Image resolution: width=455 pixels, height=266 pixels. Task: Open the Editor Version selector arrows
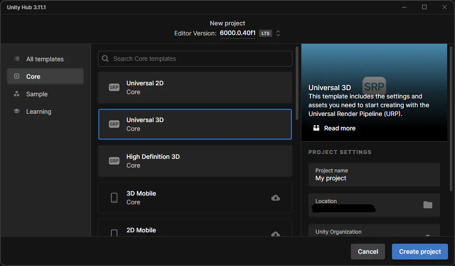point(278,33)
